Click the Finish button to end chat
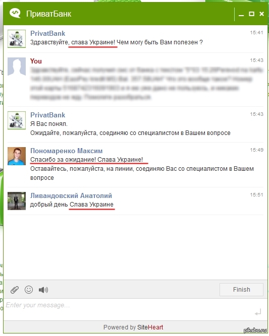Viewport: 269px width, 336px height. 241,290
